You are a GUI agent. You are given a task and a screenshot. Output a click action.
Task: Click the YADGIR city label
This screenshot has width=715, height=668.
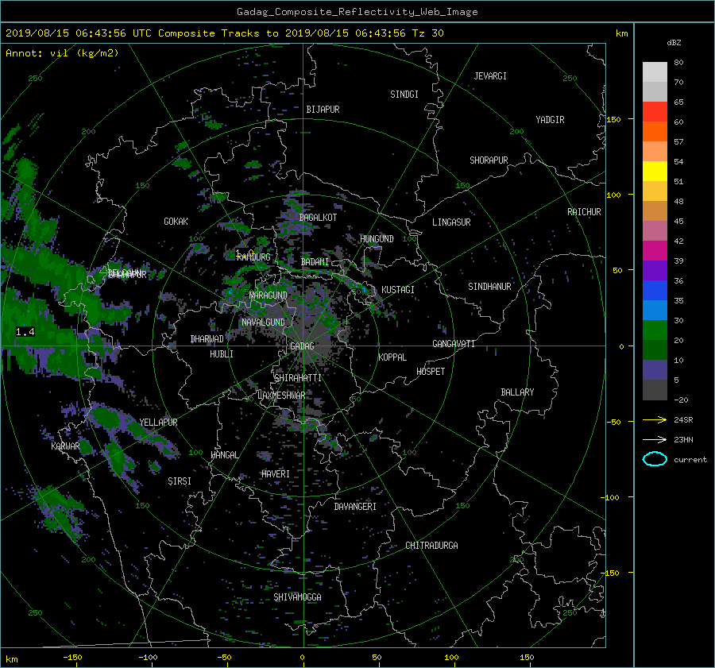coord(550,120)
